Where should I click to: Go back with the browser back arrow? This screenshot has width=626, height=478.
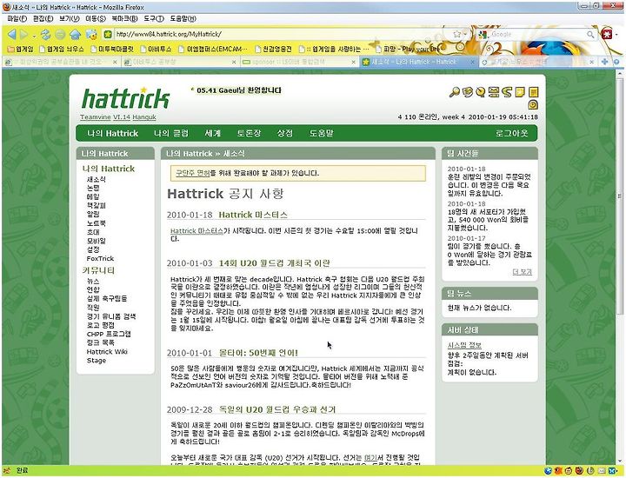[x=11, y=35]
